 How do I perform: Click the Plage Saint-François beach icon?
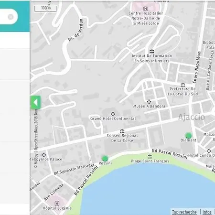150,156
